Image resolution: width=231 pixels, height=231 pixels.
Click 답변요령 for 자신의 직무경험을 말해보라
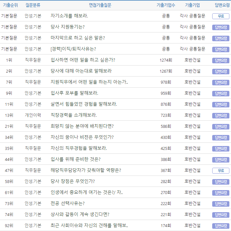pyautogui.click(x=221, y=149)
